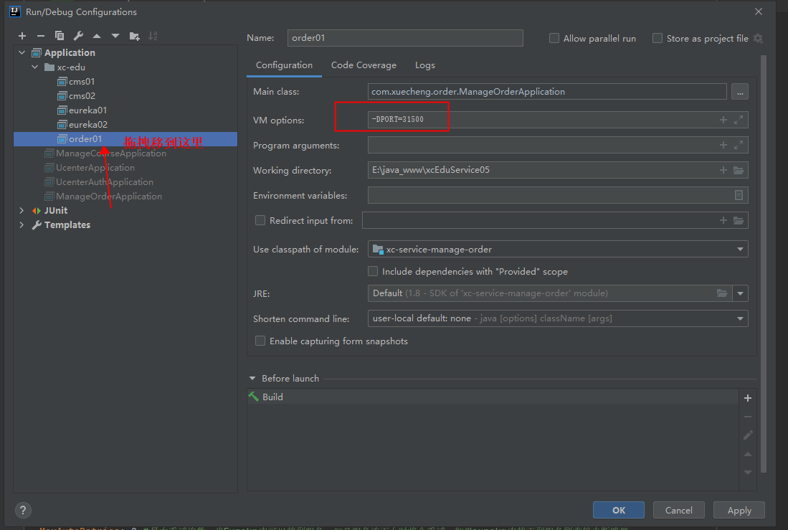This screenshot has height=530, width=788.
Task: Add a new configuration with plus icon
Action: (22, 36)
